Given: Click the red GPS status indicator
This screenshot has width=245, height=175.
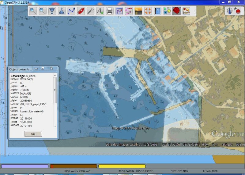Looking at the screenshot, I should [x=238, y=11].
